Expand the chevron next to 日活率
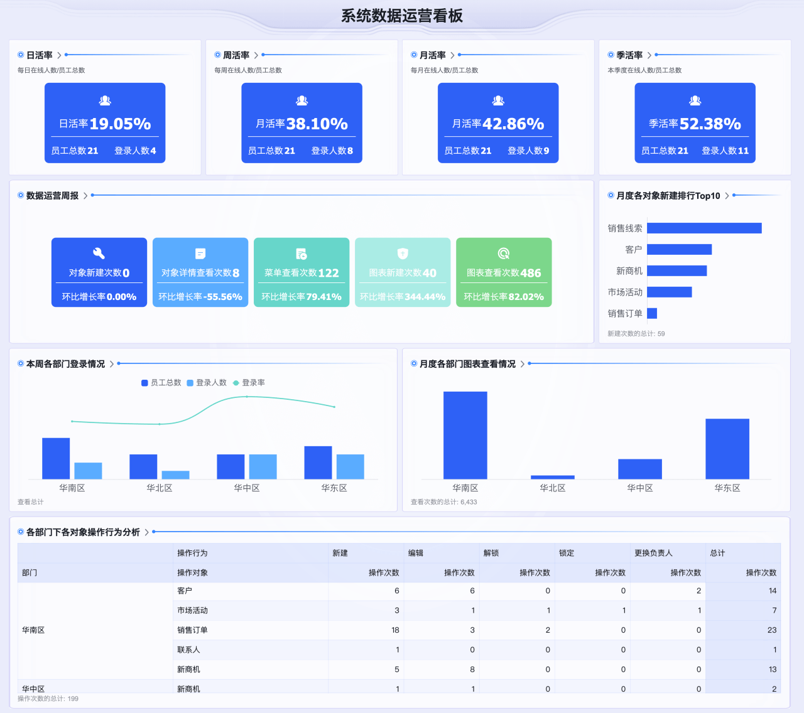Viewport: 804px width, 713px height. pyautogui.click(x=60, y=55)
